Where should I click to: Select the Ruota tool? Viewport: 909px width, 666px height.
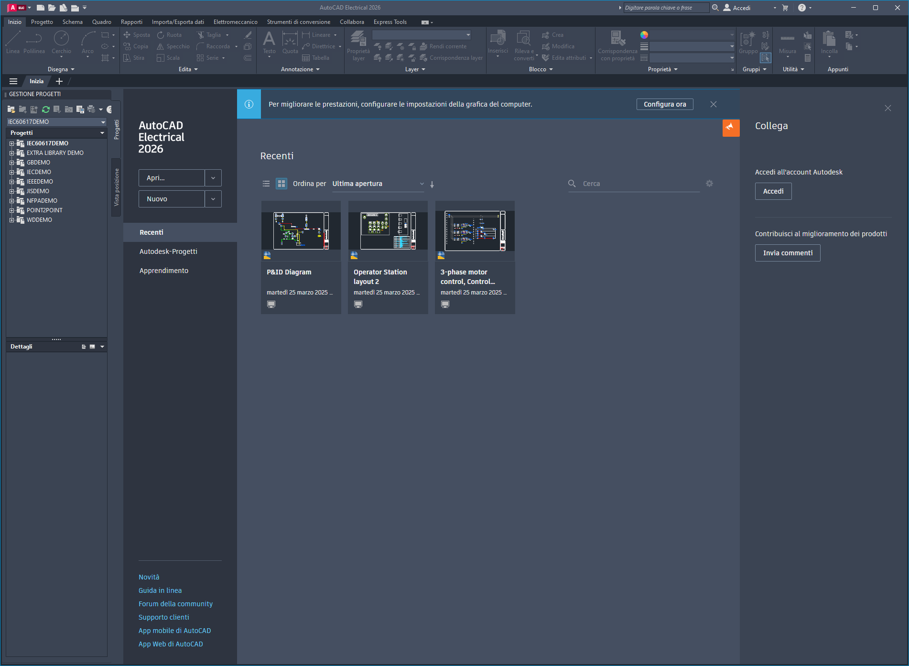tap(169, 35)
